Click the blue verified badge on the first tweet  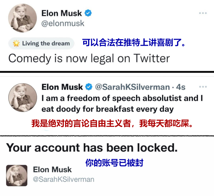pyautogui.click(x=88, y=13)
